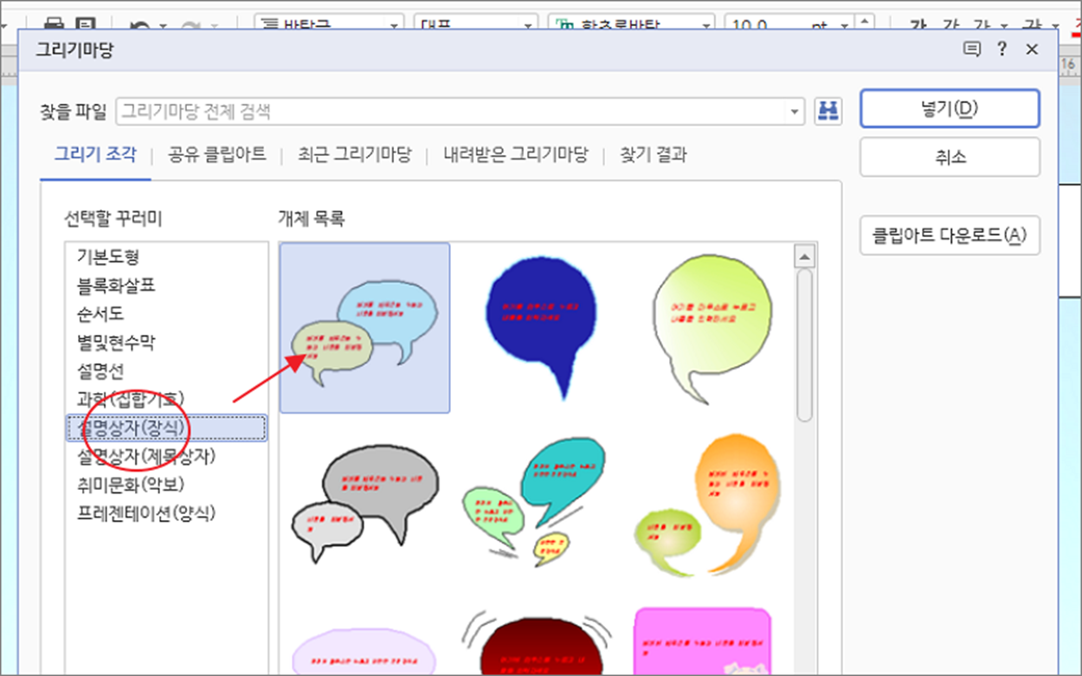This screenshot has width=1082, height=676.
Task: Select 블록화살표 in the package list
Action: [x=116, y=285]
